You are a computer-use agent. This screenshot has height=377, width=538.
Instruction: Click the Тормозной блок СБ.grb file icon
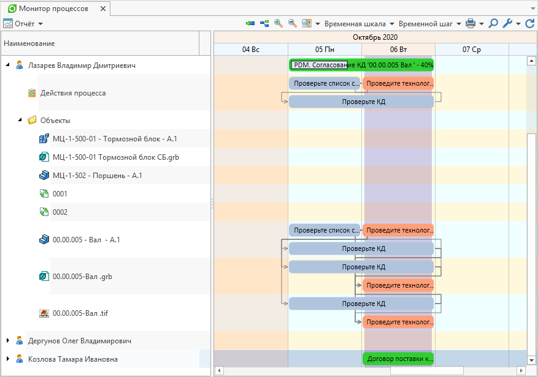click(44, 157)
